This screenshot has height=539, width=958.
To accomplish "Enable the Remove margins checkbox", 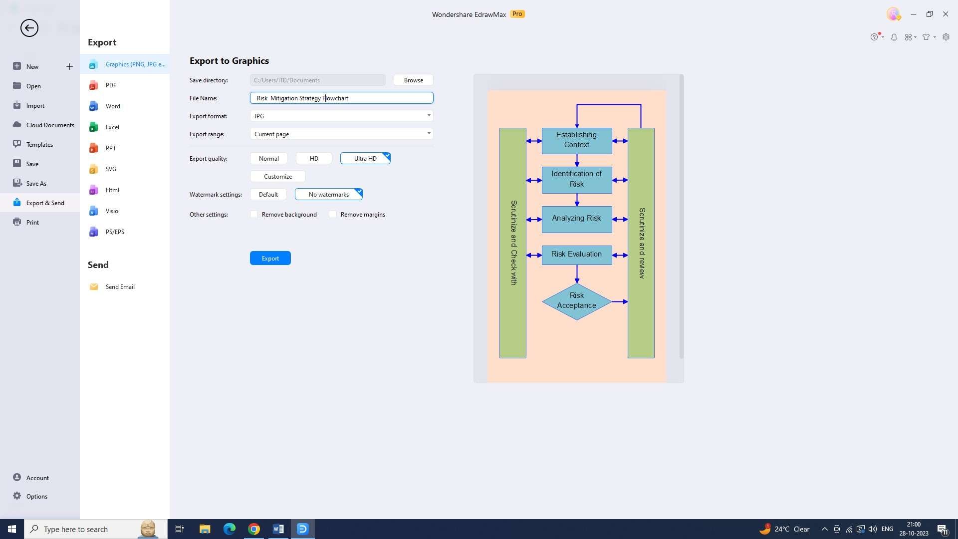I will coord(332,214).
